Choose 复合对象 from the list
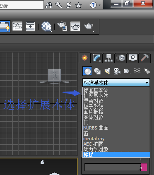The width and height of the screenshot is (154, 175). point(117,101)
